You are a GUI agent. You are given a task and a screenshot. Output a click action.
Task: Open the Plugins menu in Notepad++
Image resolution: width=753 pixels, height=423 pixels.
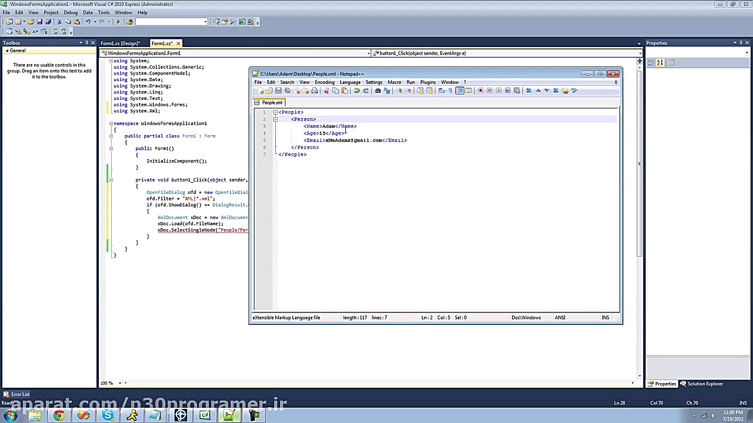pos(428,82)
